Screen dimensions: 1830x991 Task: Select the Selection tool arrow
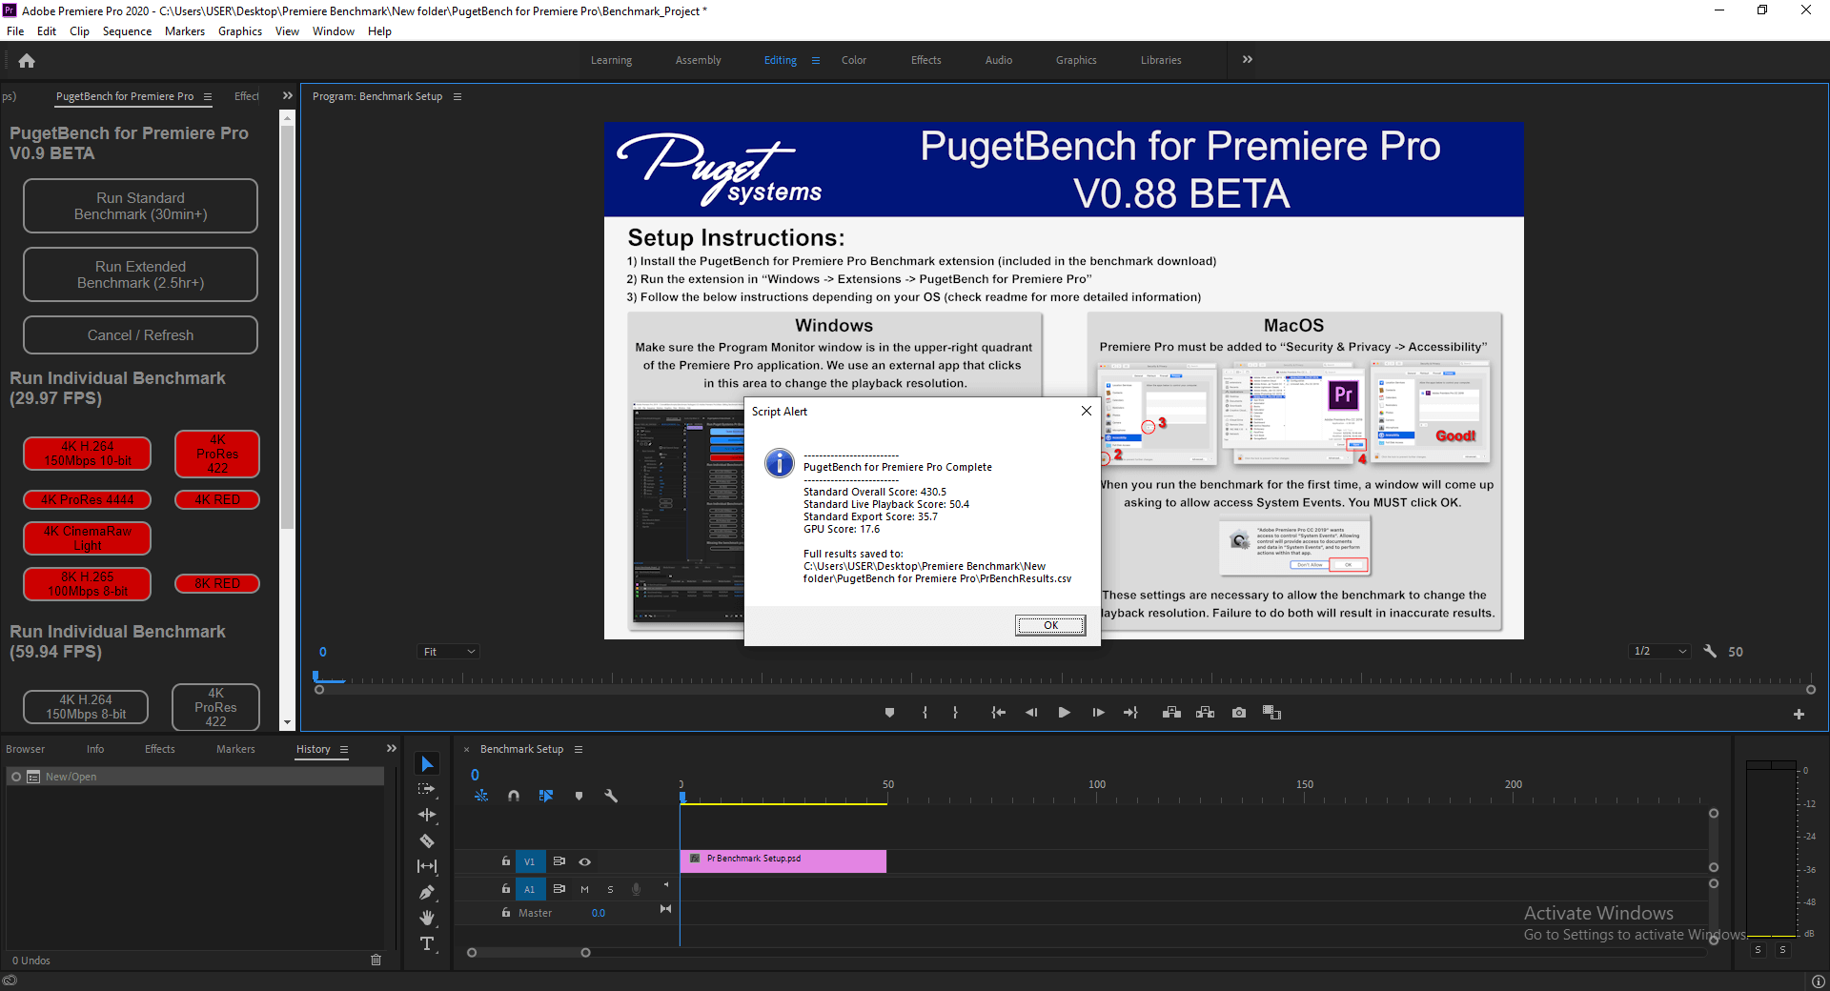pyautogui.click(x=427, y=764)
